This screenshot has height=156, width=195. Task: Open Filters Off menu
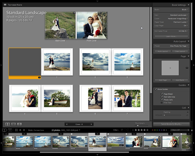pos(180,130)
